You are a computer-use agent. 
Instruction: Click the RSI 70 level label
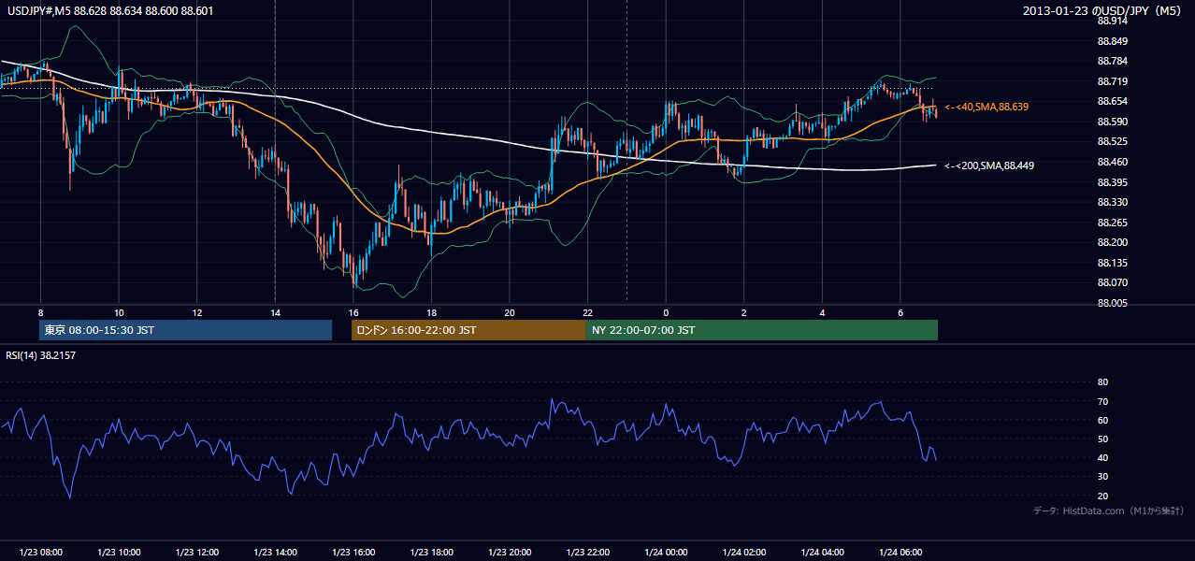click(x=1102, y=401)
